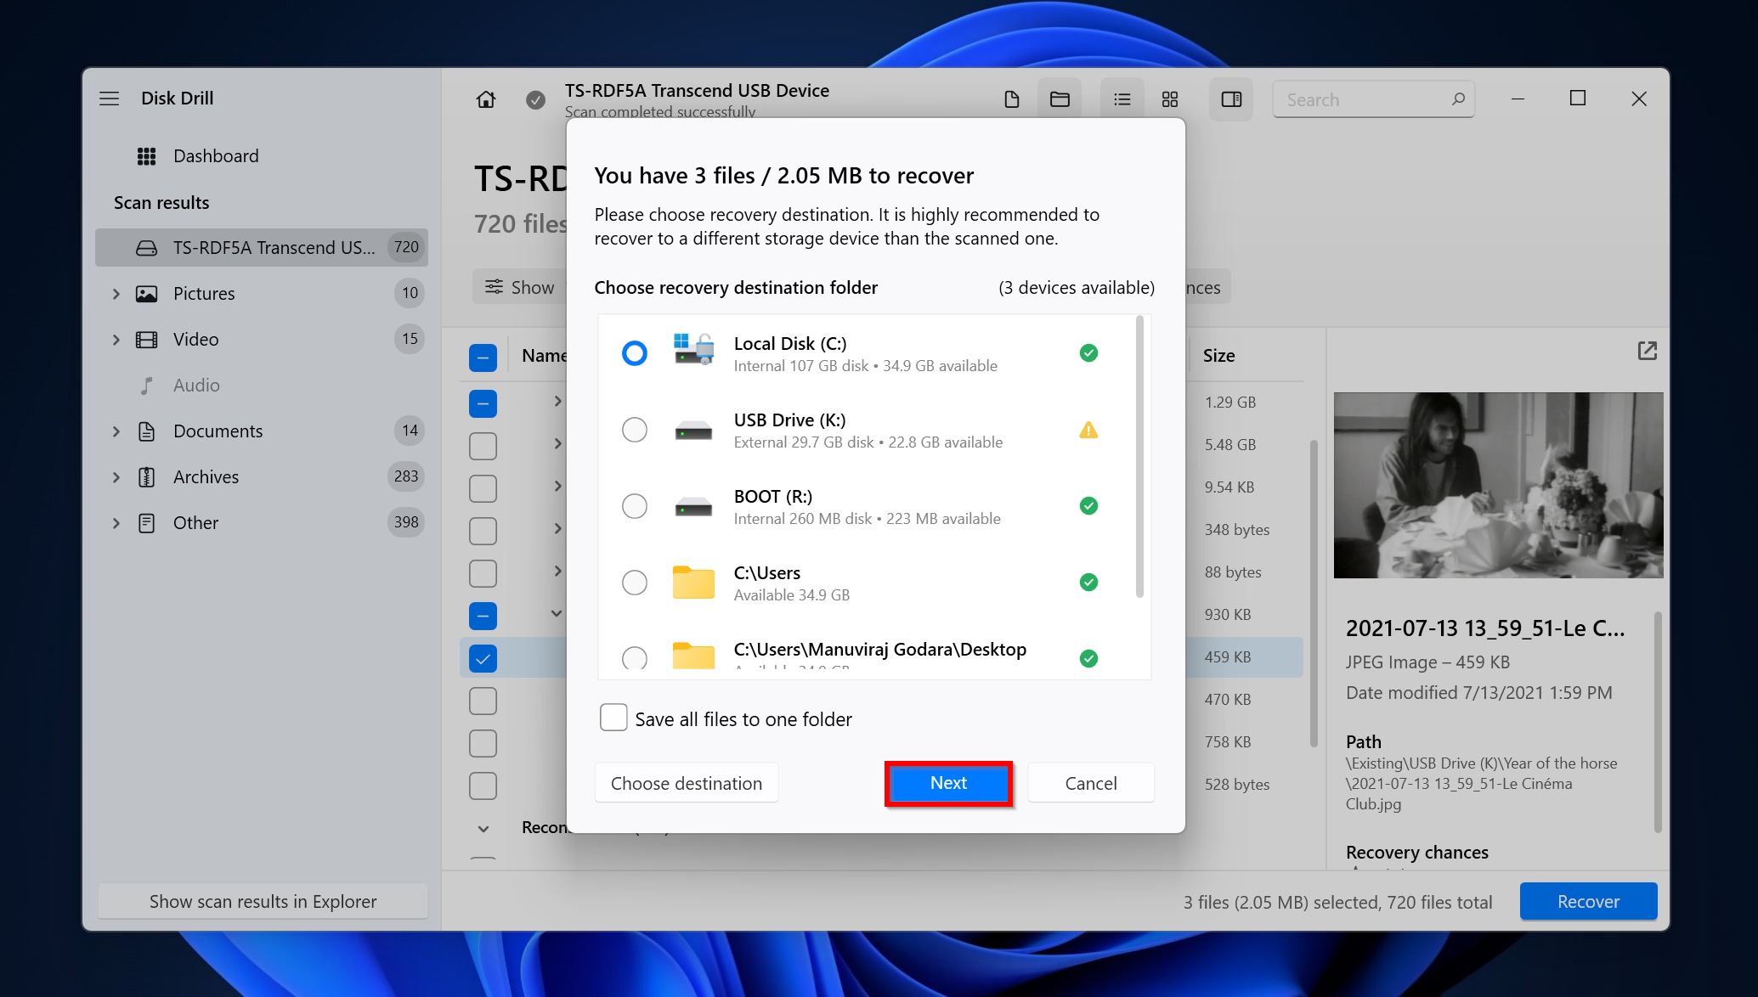This screenshot has height=997, width=1758.
Task: Click the file/document view icon
Action: pos(1010,99)
